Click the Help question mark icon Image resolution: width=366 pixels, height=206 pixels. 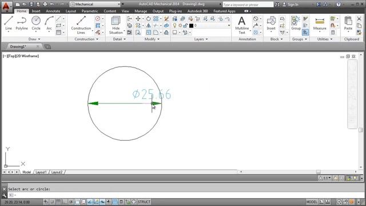pyautogui.click(x=339, y=4)
